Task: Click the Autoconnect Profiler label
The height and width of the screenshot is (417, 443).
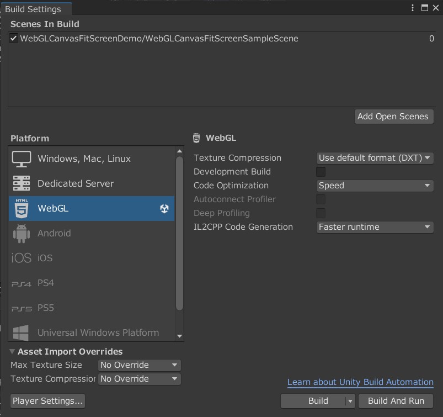Action: pos(234,199)
